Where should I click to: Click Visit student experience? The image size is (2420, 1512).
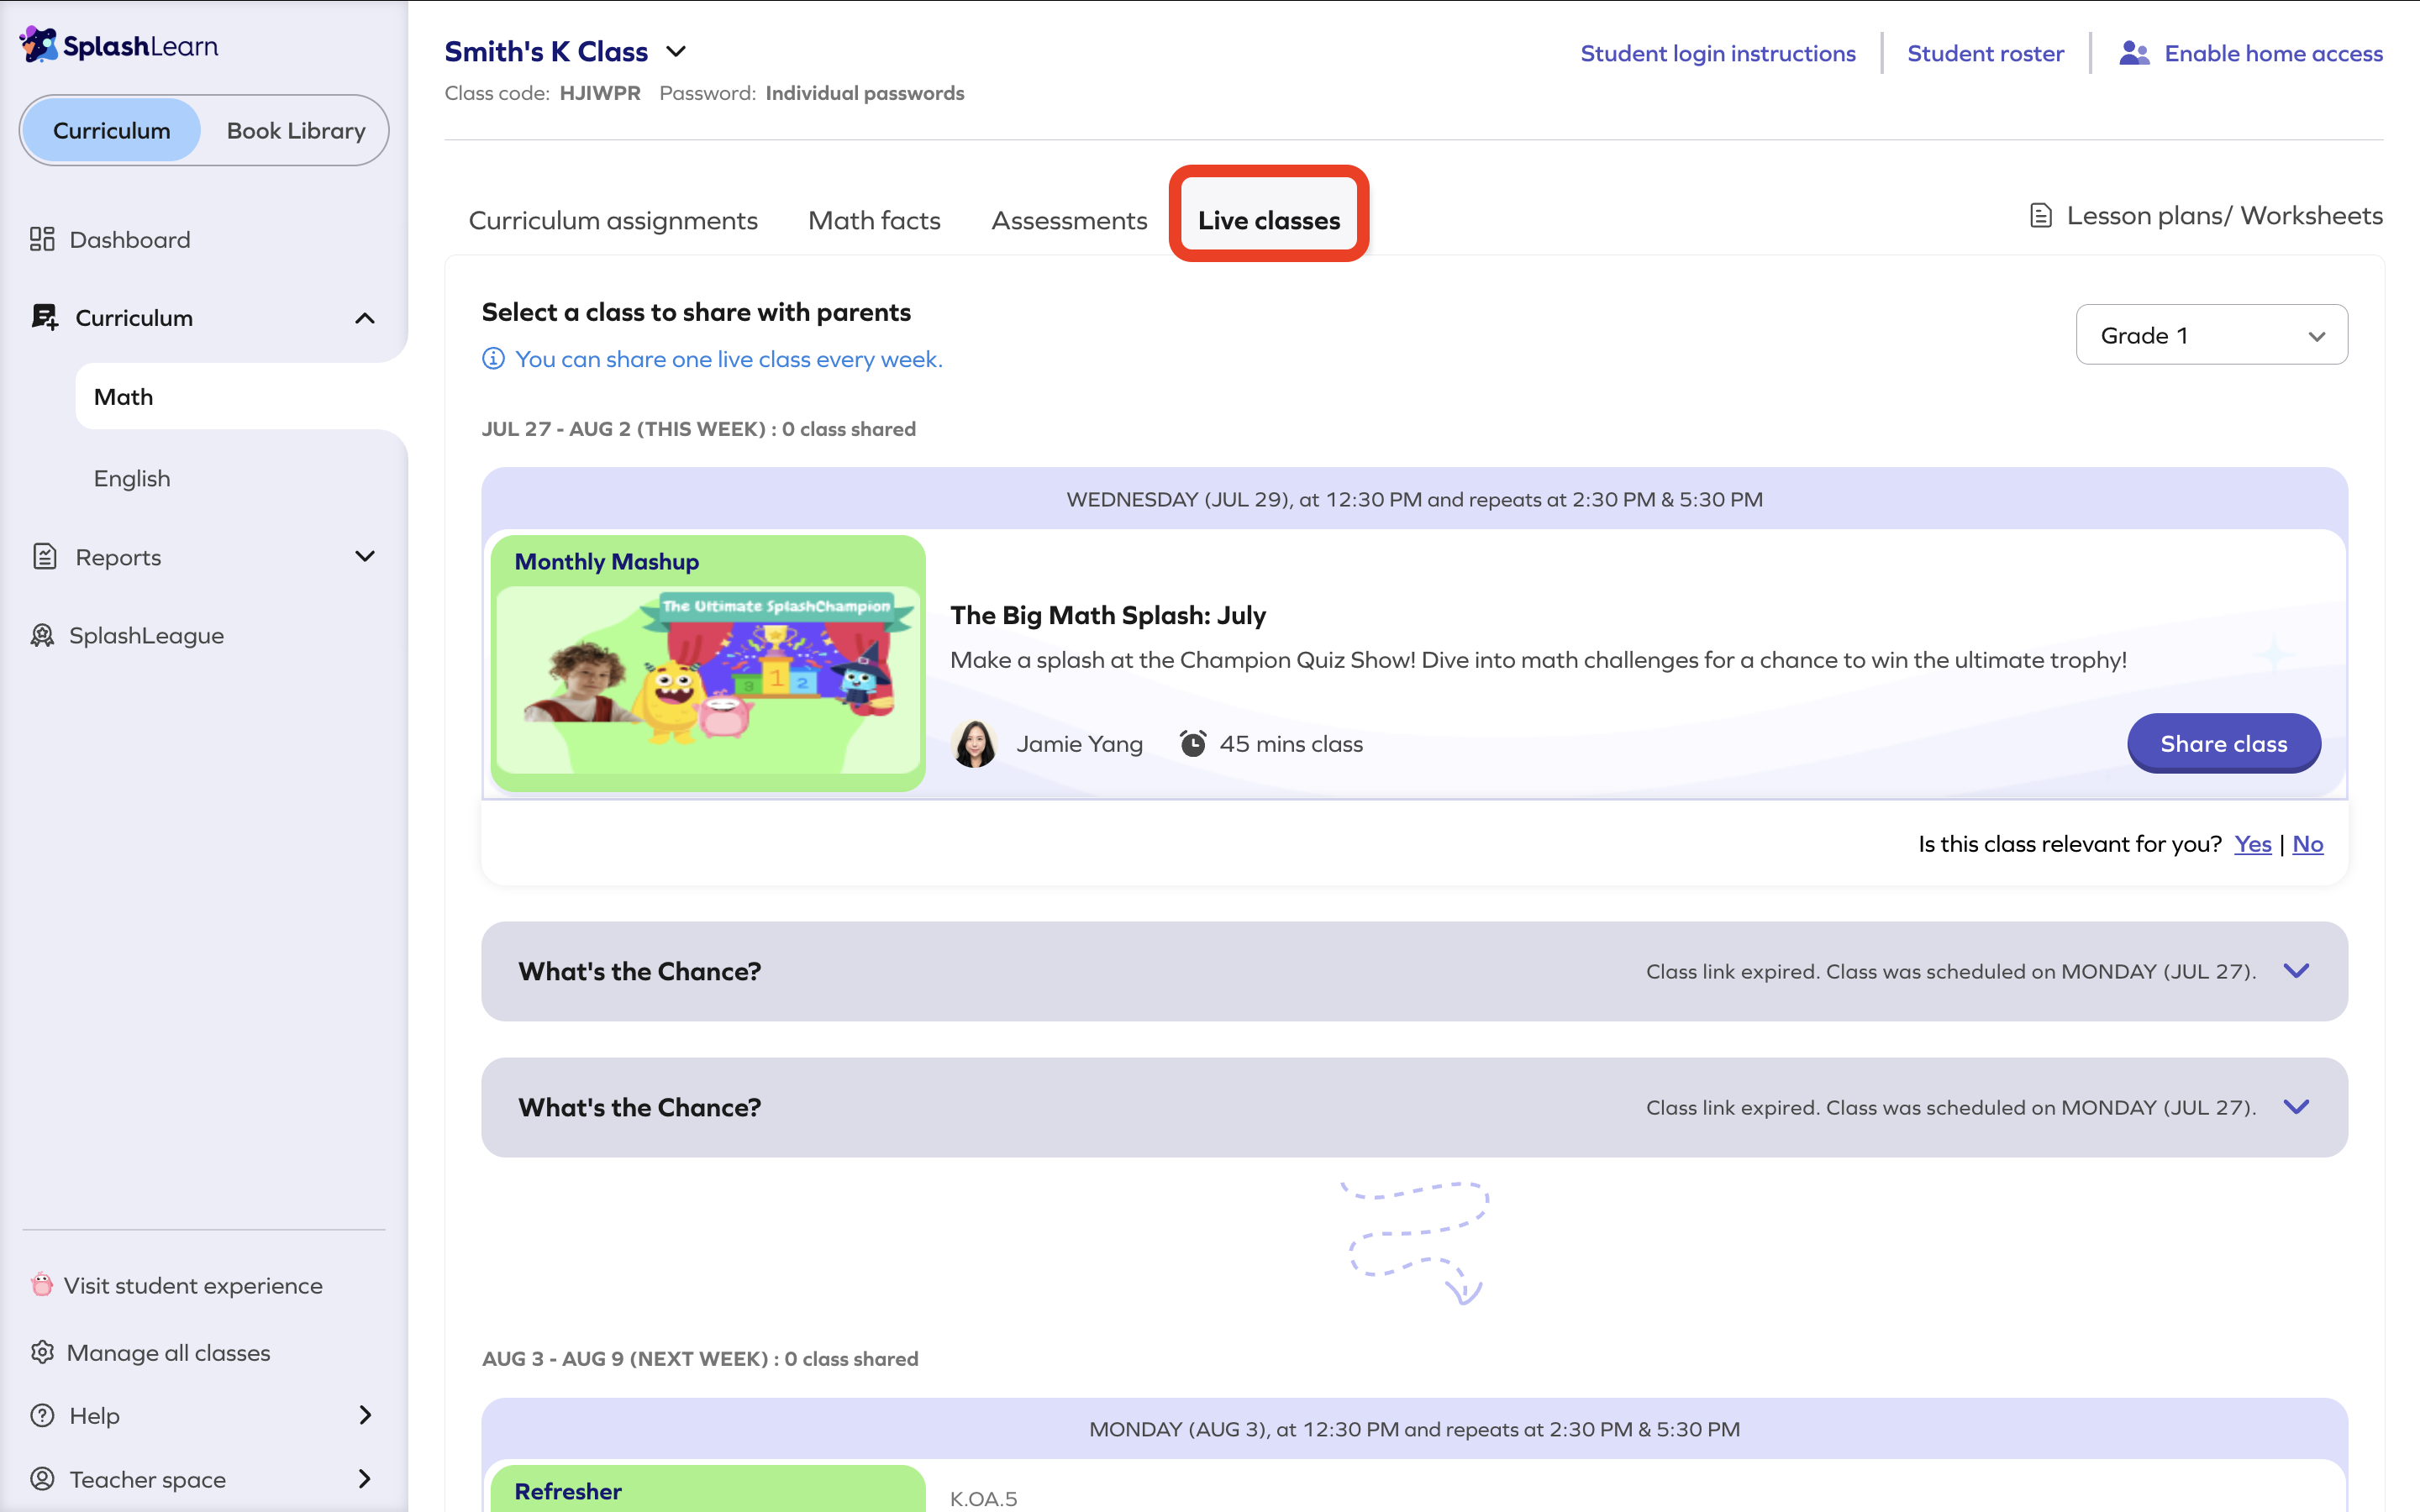tap(193, 1285)
